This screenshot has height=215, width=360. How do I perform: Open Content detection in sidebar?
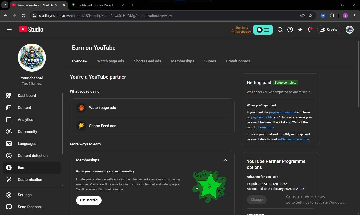(32, 156)
